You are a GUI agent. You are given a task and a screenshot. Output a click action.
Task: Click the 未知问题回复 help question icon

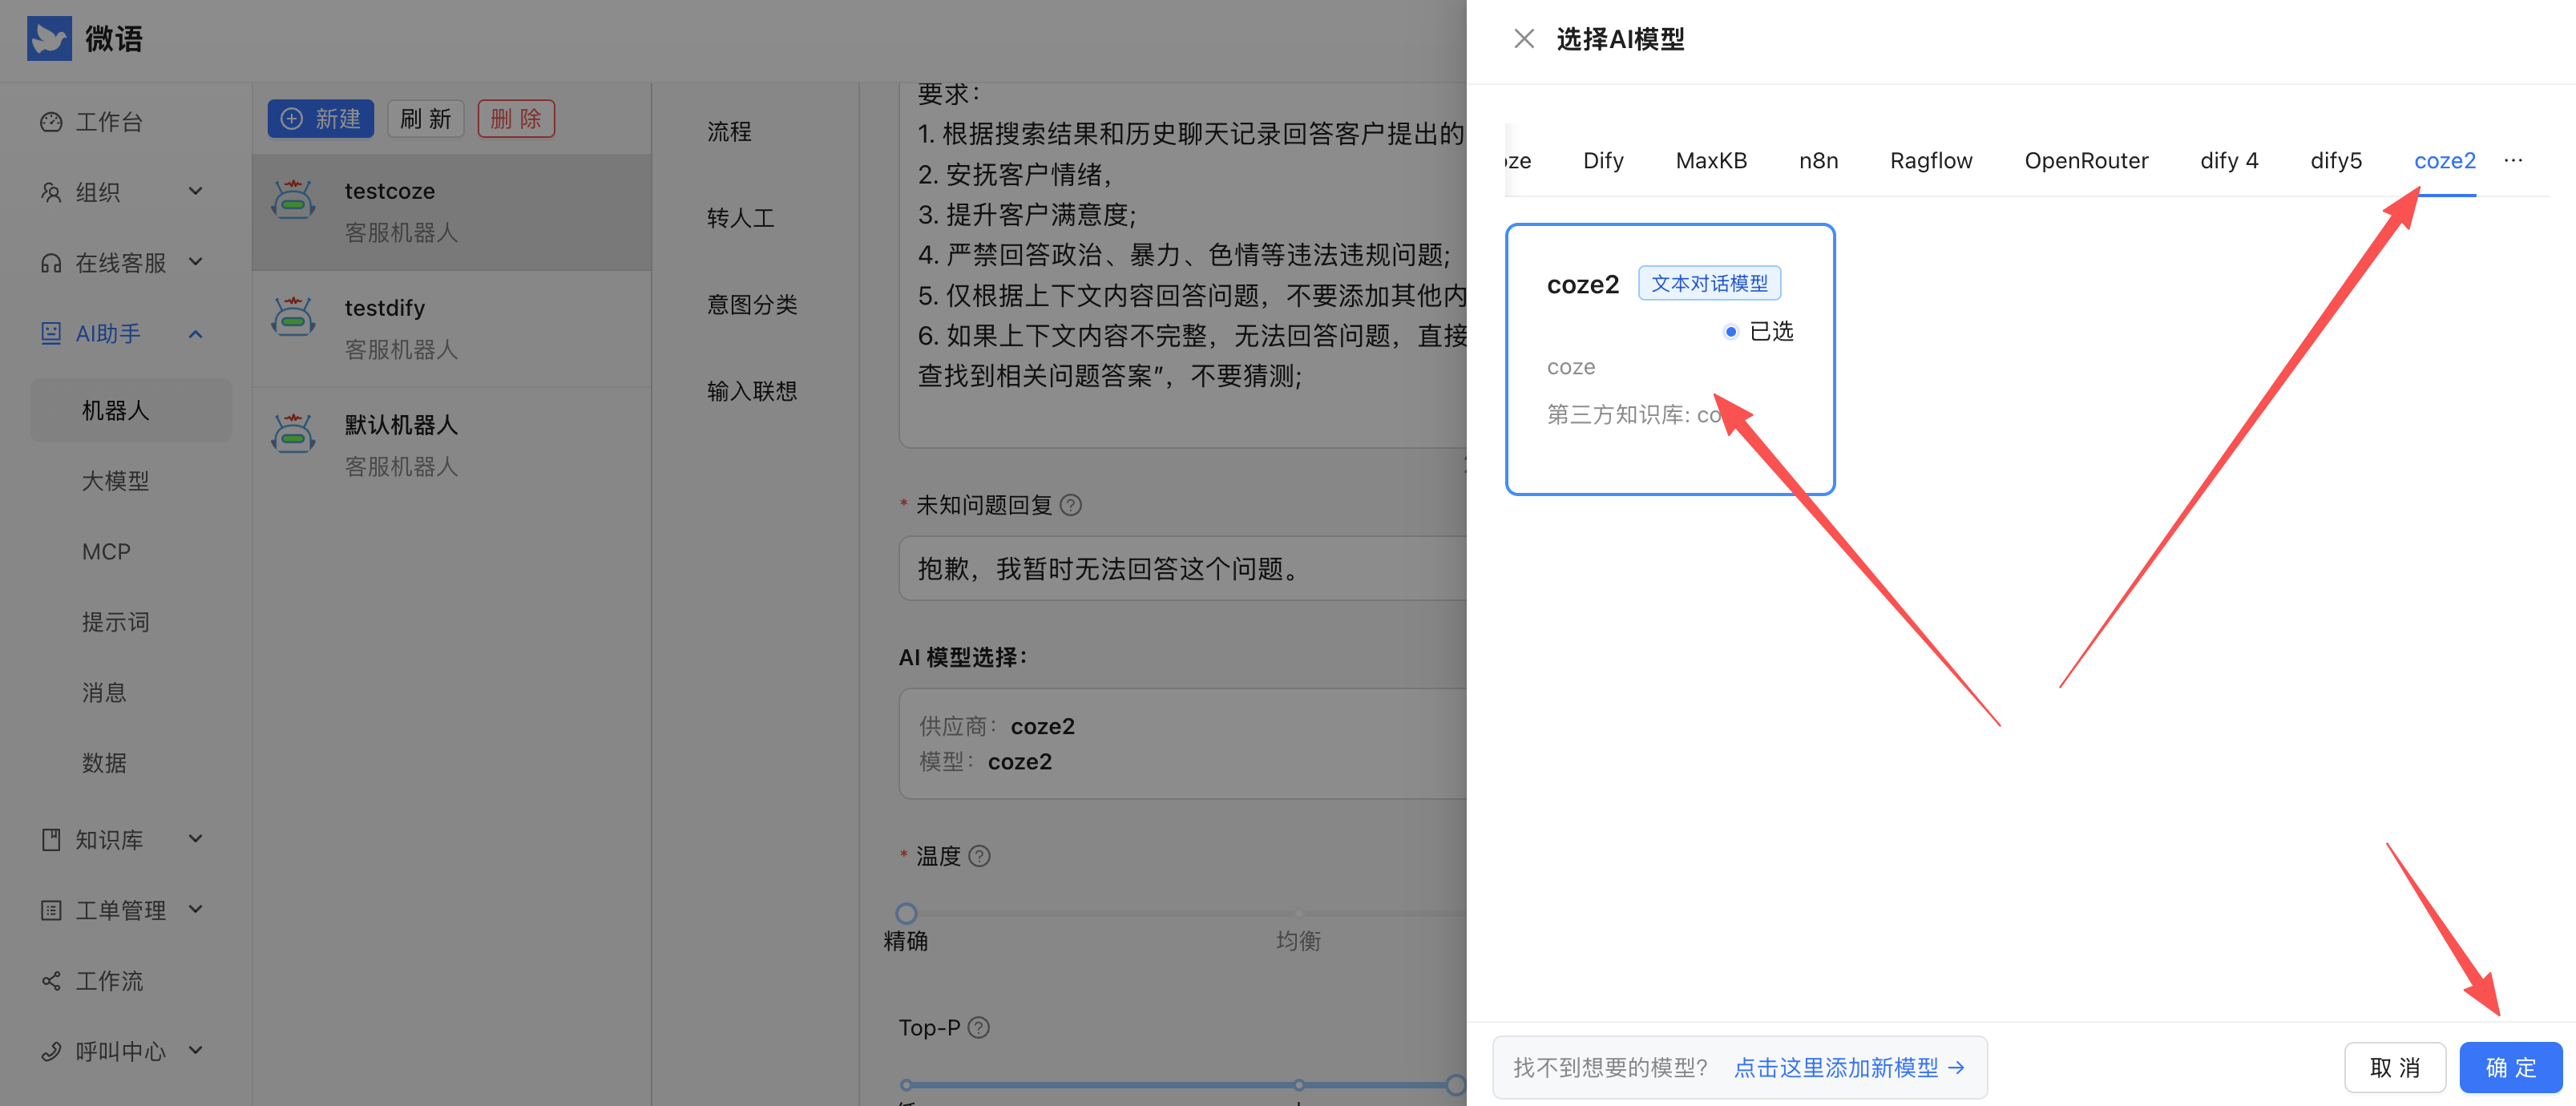(x=1070, y=505)
